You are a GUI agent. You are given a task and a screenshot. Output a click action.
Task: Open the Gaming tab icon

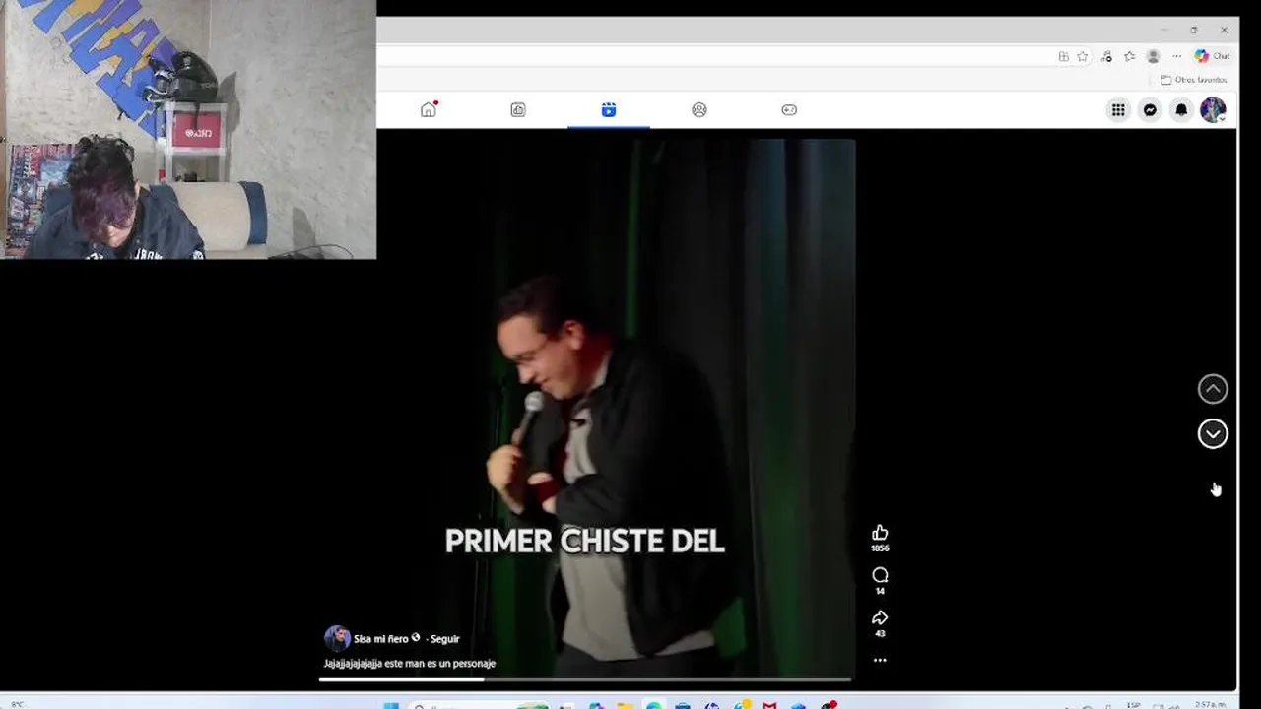(x=789, y=109)
